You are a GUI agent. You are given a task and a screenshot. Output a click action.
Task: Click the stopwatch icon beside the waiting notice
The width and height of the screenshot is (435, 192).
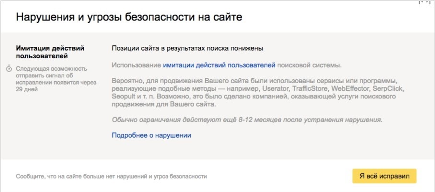[x=9, y=69]
